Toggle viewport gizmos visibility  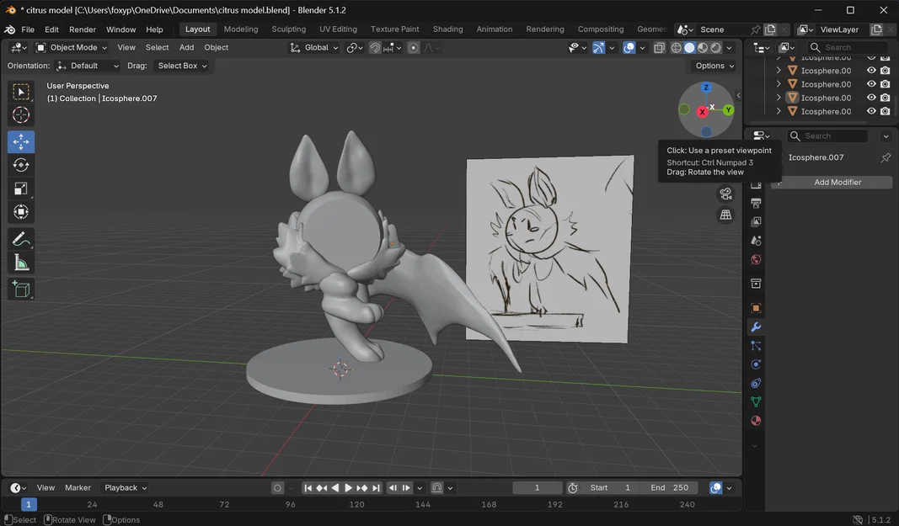click(x=598, y=48)
